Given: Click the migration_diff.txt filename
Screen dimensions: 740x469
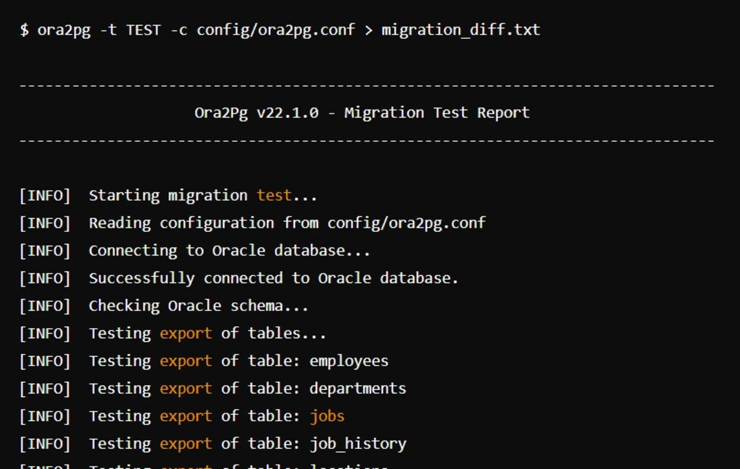Looking at the screenshot, I should pyautogui.click(x=458, y=29).
